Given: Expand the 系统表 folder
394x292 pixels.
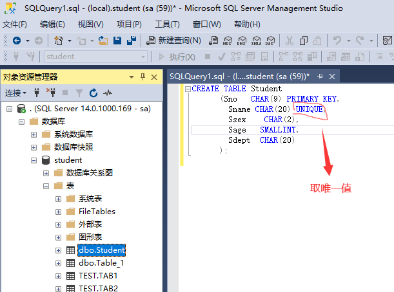Looking at the screenshot, I should (58, 199).
